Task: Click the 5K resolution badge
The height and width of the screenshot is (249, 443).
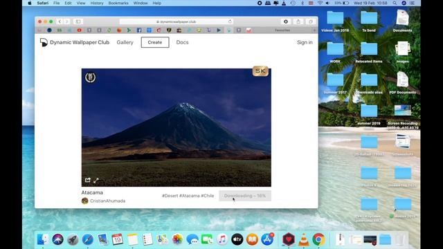Action: pyautogui.click(x=260, y=71)
